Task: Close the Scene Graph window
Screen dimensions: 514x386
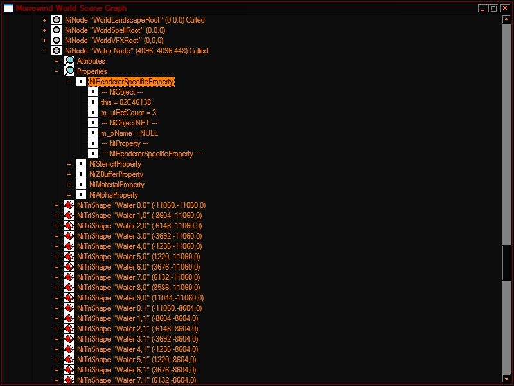Action: pos(505,8)
